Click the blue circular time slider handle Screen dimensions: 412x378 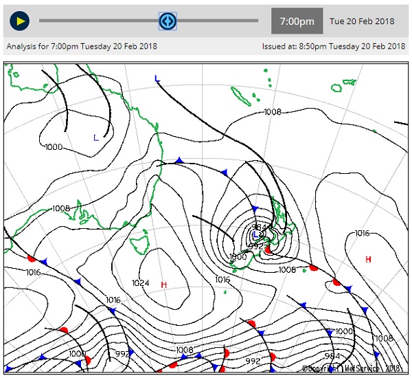click(x=168, y=21)
